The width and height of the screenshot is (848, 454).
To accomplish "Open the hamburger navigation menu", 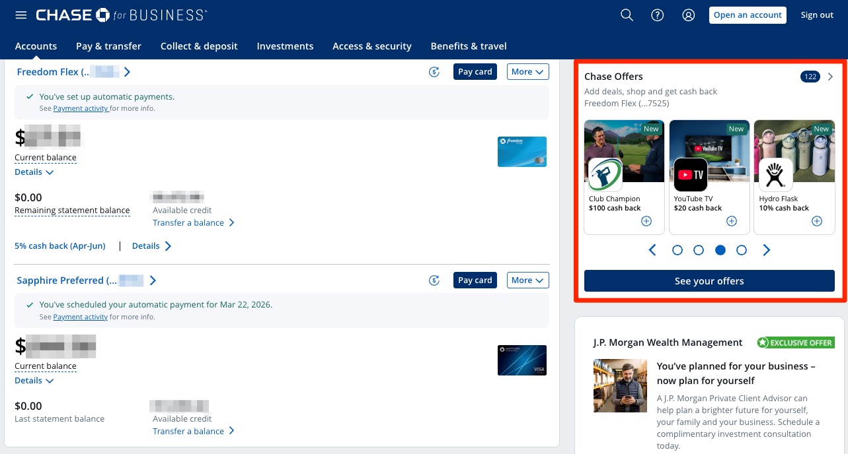I will [x=21, y=15].
